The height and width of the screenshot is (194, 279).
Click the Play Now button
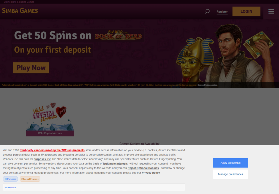point(31,68)
